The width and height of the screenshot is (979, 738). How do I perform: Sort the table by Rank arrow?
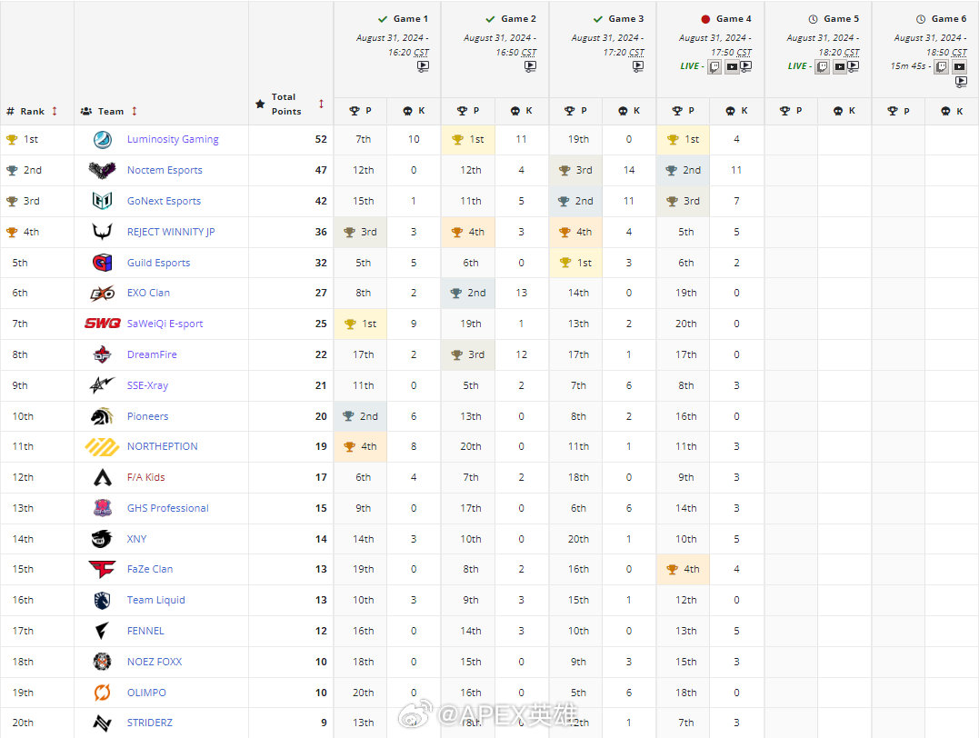click(x=55, y=111)
